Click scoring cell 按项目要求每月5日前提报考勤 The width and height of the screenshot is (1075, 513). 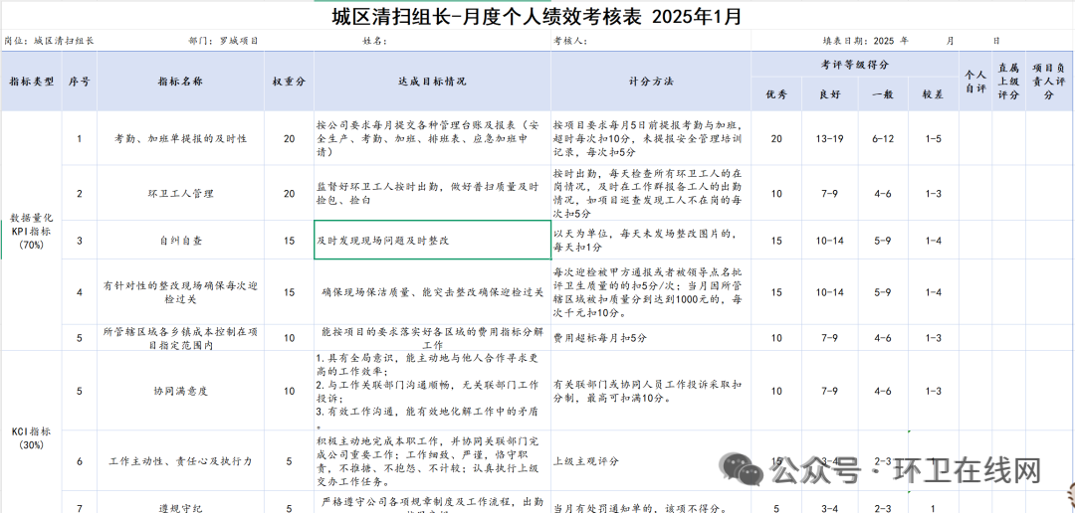(x=651, y=138)
